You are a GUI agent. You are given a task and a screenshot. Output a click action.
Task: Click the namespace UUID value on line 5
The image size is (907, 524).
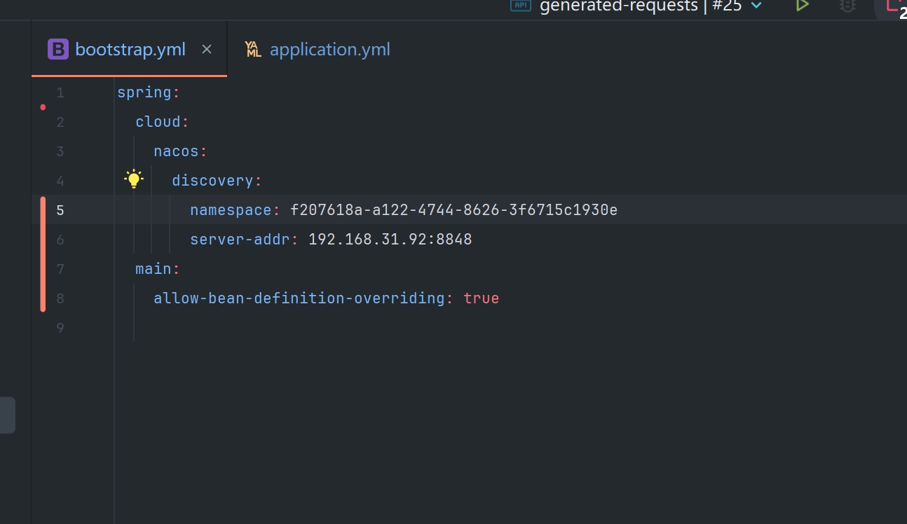tap(453, 210)
